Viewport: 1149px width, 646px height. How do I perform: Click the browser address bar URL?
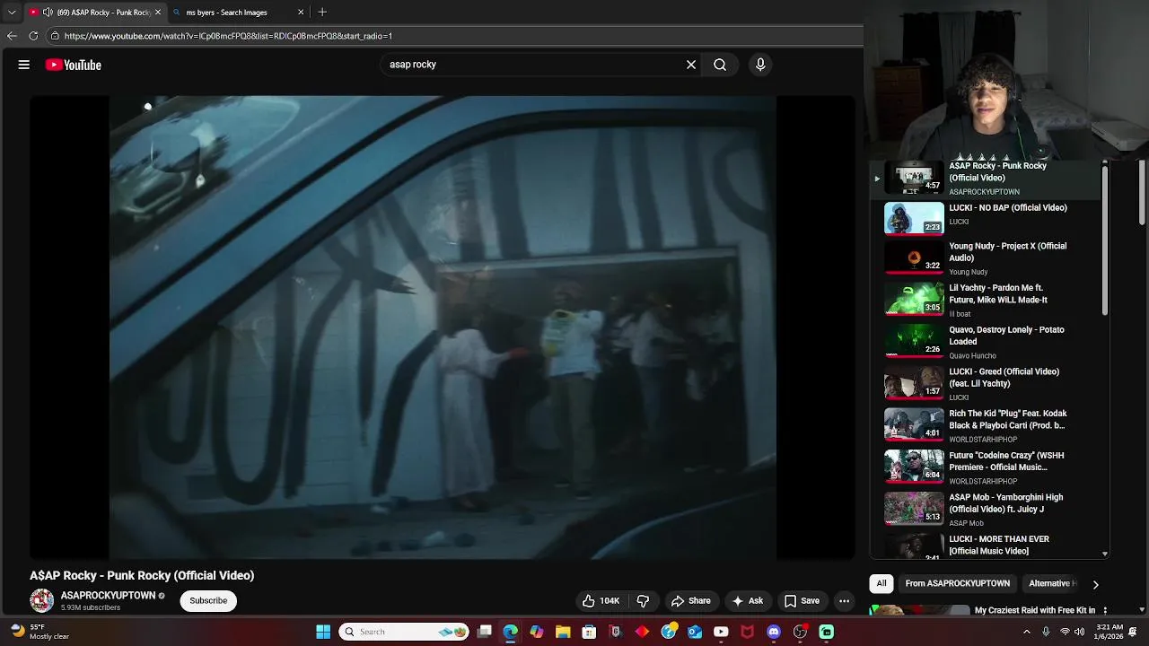tap(228, 36)
